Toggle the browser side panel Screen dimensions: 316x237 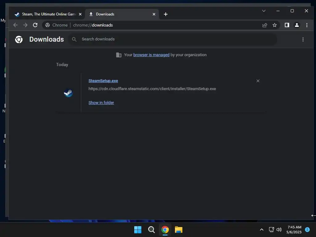287,25
